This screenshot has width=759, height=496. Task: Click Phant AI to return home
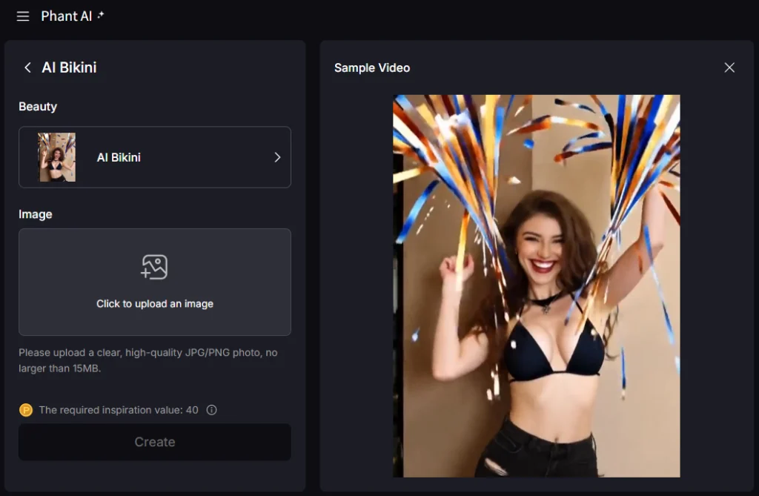click(x=65, y=16)
